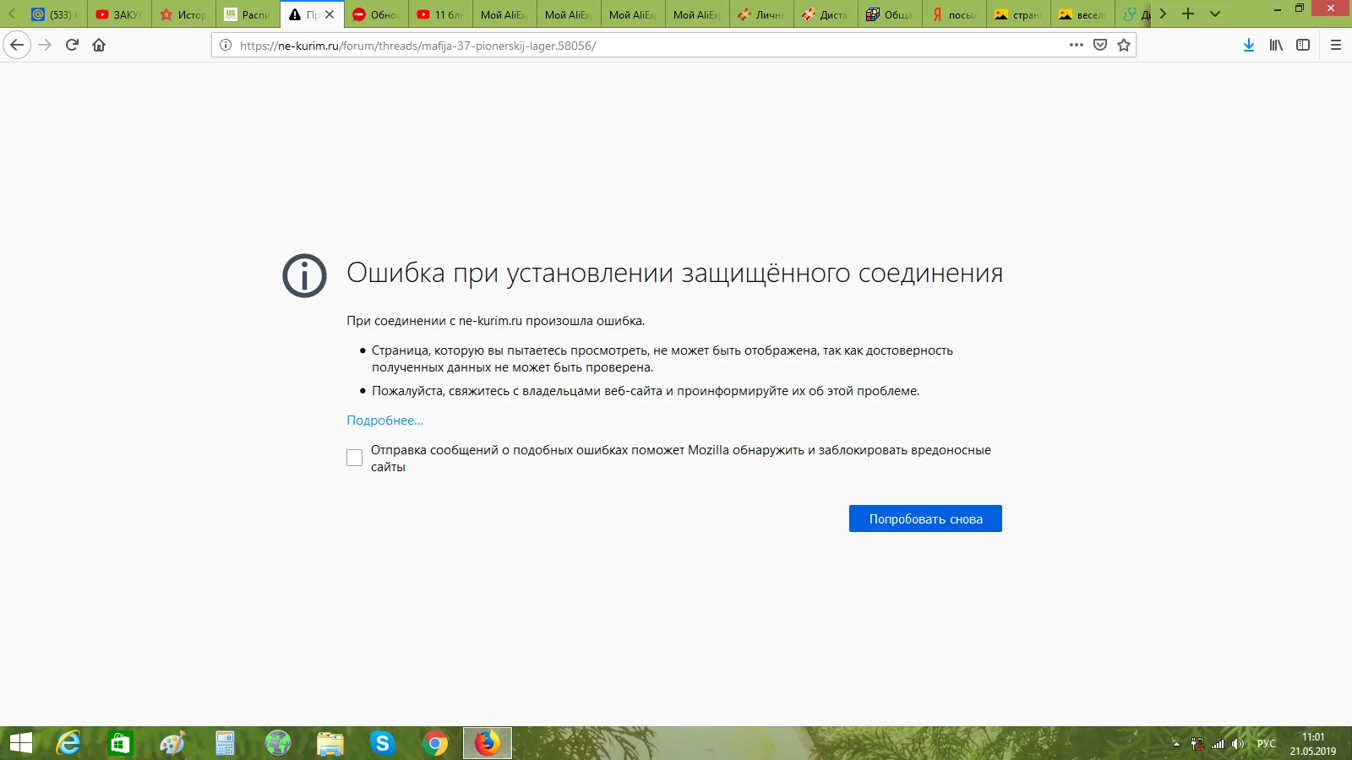Click the "Попробовать снова" button
The image size is (1352, 760).
pos(925,518)
